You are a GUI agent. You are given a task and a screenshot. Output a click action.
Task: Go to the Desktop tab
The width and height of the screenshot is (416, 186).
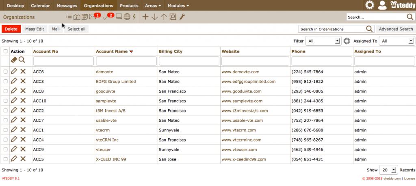[x=15, y=6]
